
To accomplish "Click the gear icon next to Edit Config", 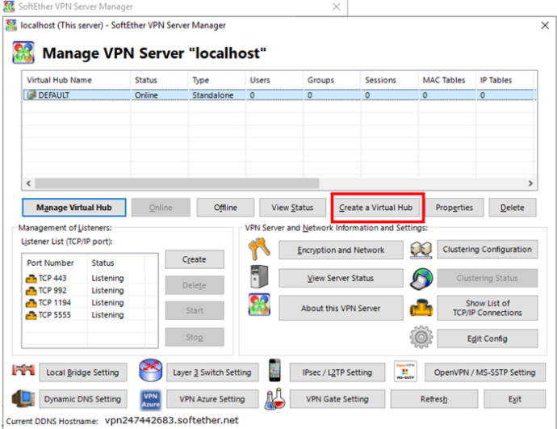I will click(x=421, y=338).
